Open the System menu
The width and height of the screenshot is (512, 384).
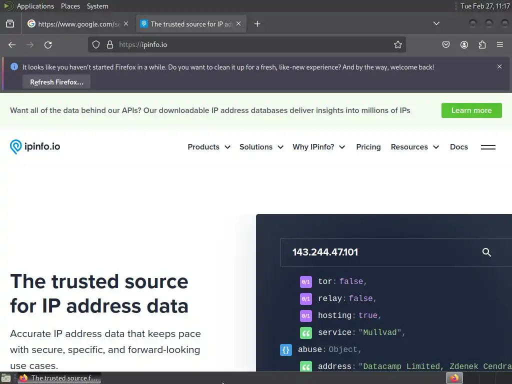[97, 6]
